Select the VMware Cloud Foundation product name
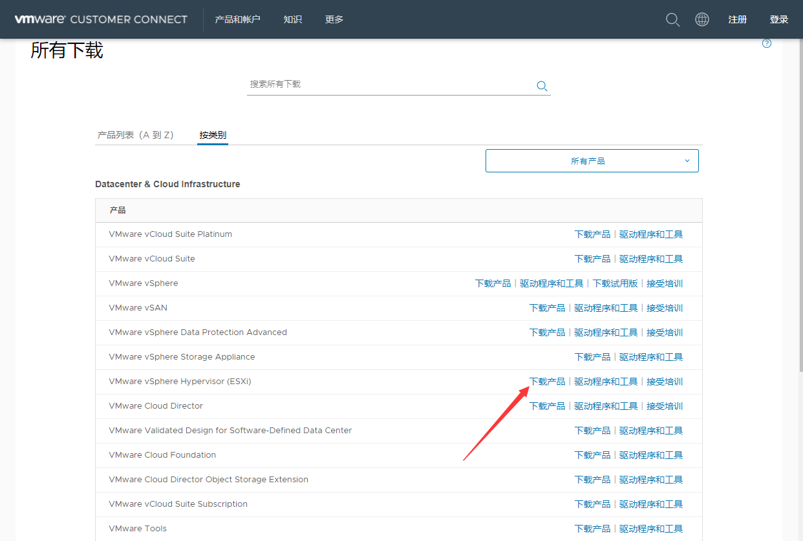The width and height of the screenshot is (803, 541). coord(162,455)
